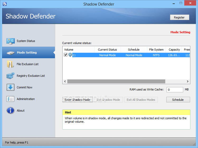Screen dimensions: 198x148
Task: Click the shield icon next to volume C:
Action: coord(70,55)
